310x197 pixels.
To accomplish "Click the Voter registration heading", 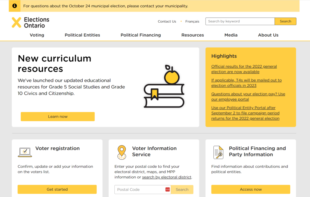I will point(58,148).
